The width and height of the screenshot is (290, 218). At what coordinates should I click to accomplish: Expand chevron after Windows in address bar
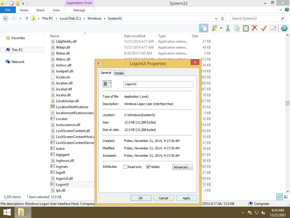[x=105, y=18]
